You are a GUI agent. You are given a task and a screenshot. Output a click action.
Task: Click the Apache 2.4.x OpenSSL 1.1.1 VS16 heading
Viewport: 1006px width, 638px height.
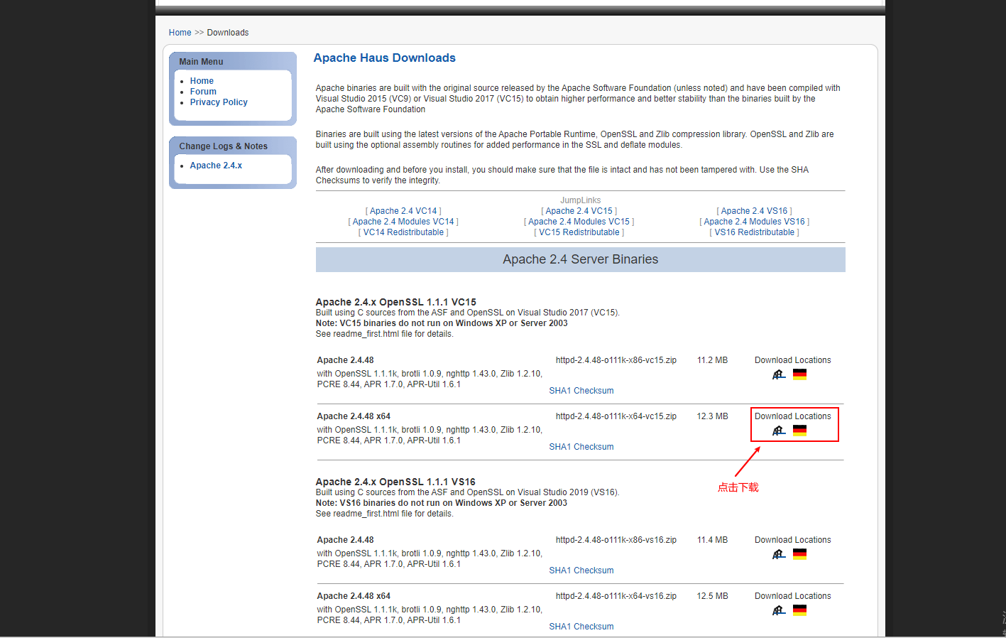point(395,482)
